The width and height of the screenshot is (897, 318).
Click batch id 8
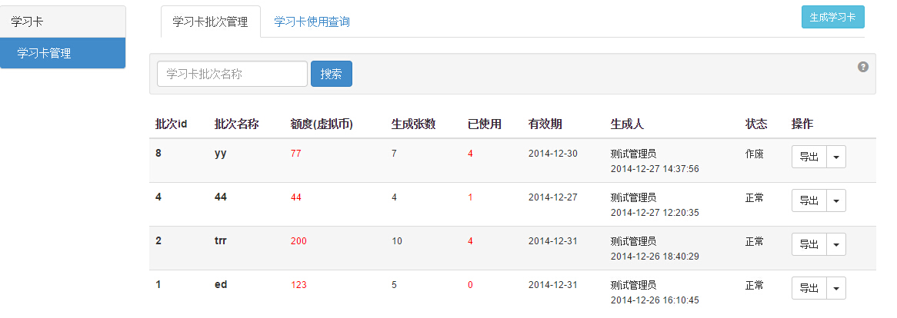pyautogui.click(x=158, y=153)
